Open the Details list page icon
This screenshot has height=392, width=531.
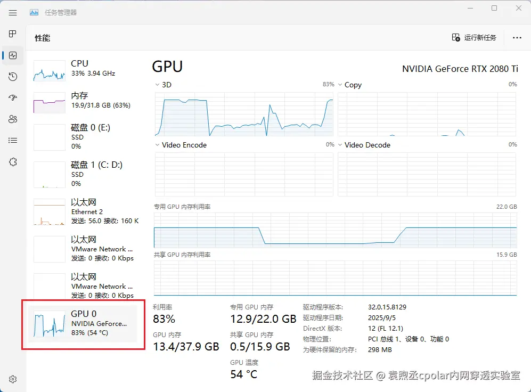pos(13,141)
